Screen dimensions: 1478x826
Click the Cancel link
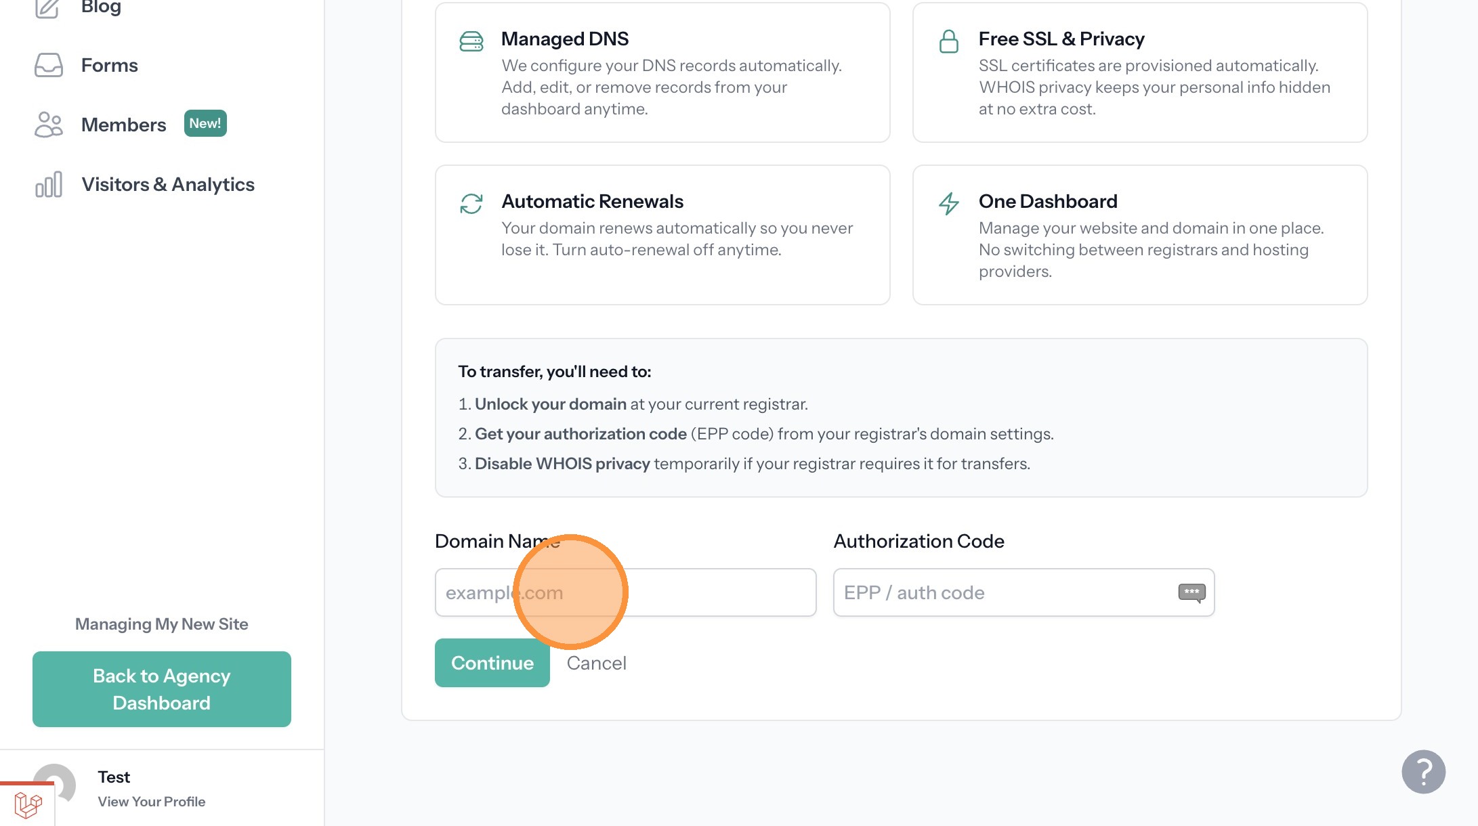(x=596, y=663)
